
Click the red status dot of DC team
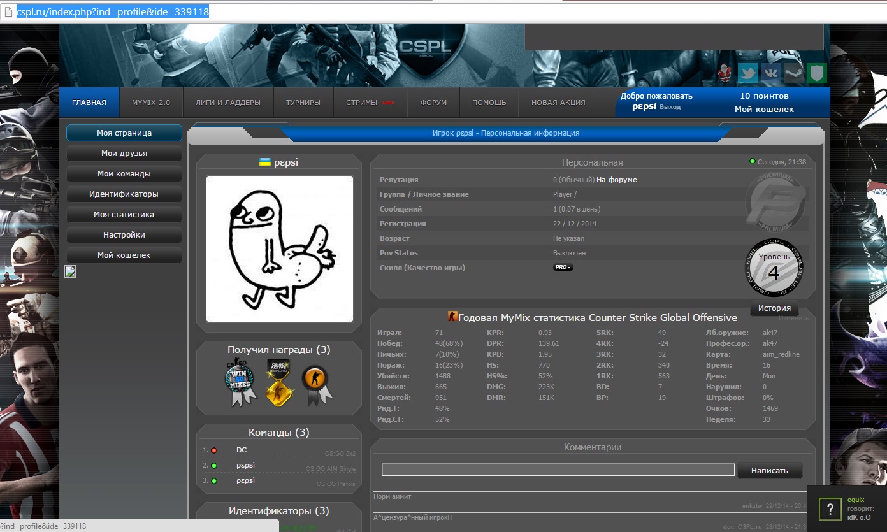(214, 450)
